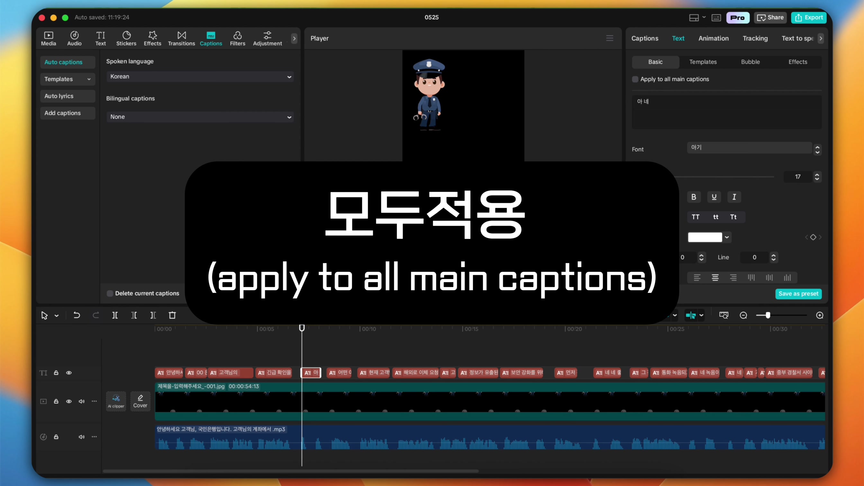Open the Stickers panel
This screenshot has width=864, height=486.
tap(126, 39)
